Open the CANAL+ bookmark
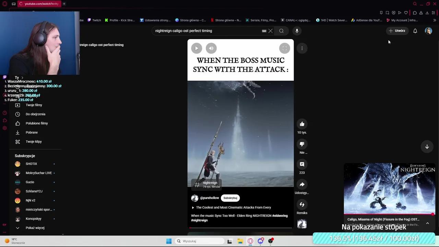Viewport: 439px width, 247px height. coord(295,20)
